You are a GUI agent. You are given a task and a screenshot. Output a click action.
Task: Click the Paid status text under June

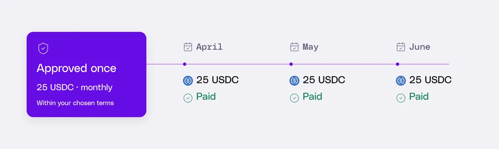pyautogui.click(x=419, y=97)
